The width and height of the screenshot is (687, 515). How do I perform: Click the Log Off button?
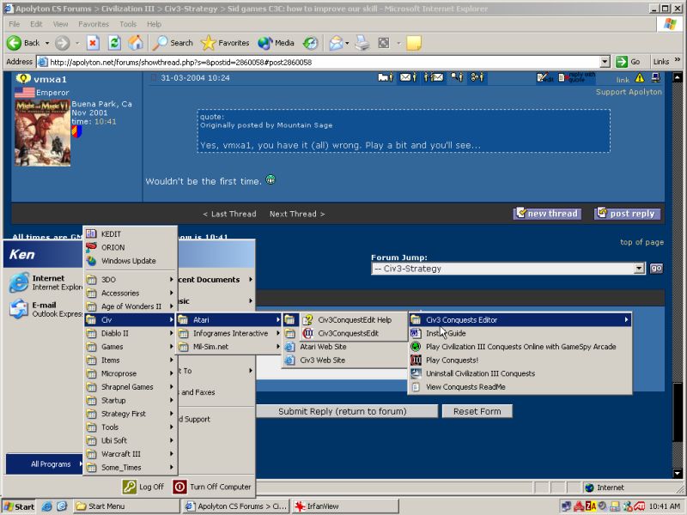pyautogui.click(x=143, y=487)
